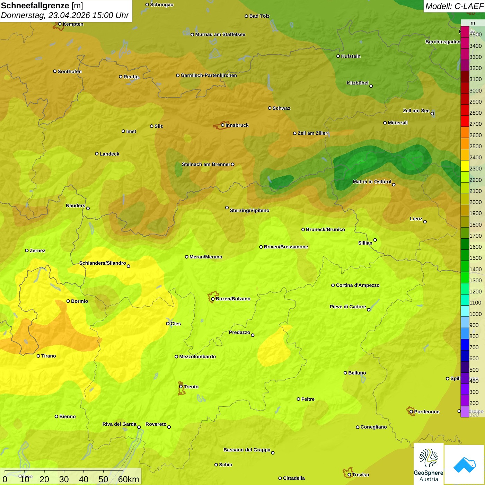Click the Zernez marker circle

click(27, 250)
